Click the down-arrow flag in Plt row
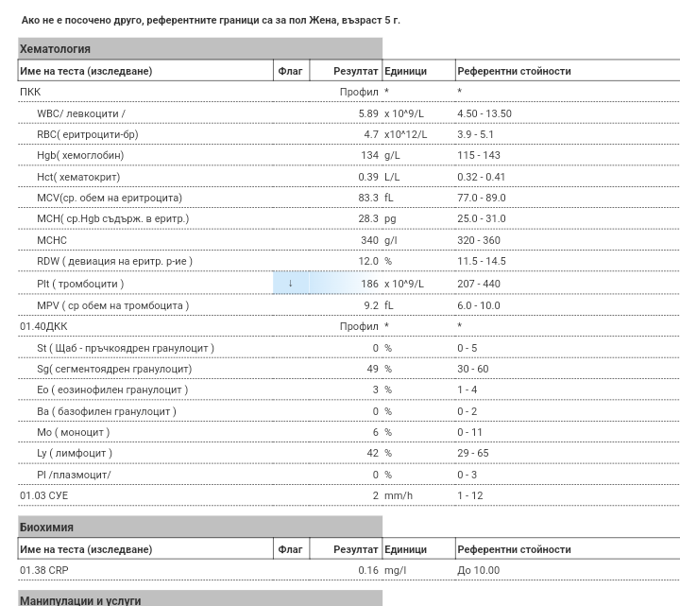 tap(291, 284)
